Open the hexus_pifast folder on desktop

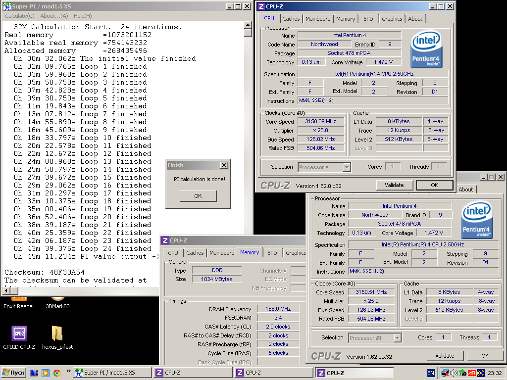57,337
